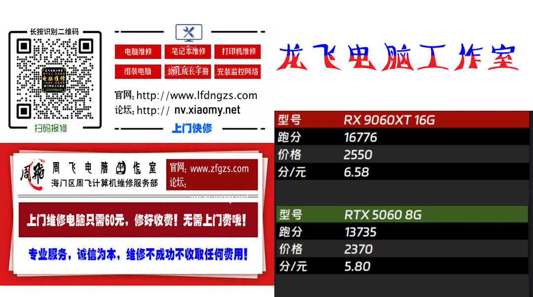Click the 幼儿成长手册 handbook icon
The height and width of the screenshot is (297, 533).
[x=188, y=71]
